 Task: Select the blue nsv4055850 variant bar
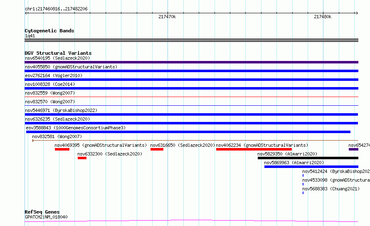(x=191, y=71)
